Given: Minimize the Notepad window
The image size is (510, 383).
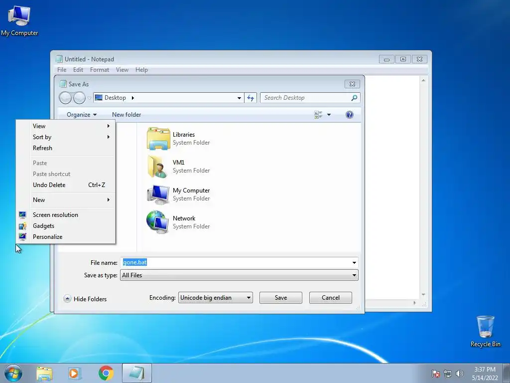Looking at the screenshot, I should point(386,59).
